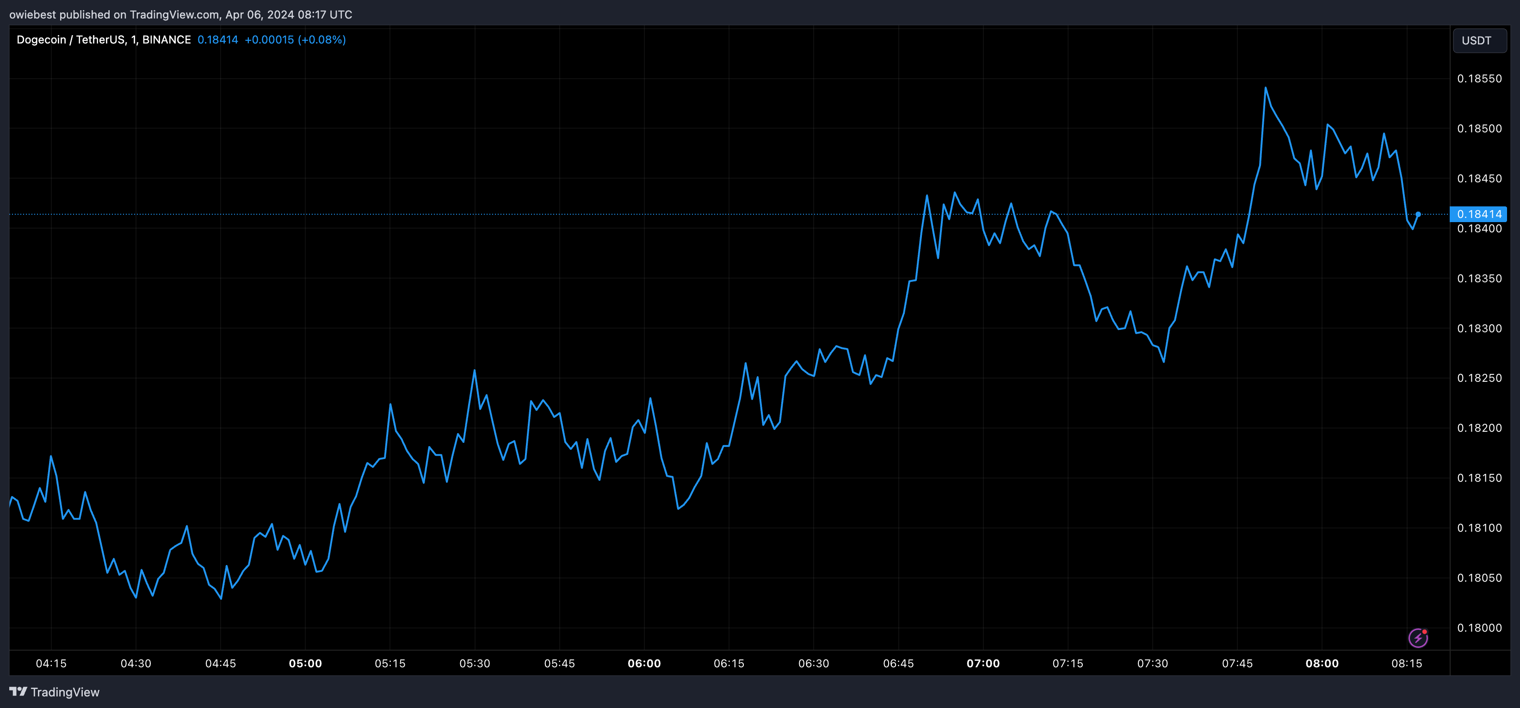Click the 06:45 time axis label
Image resolution: width=1520 pixels, height=708 pixels.
click(x=898, y=663)
